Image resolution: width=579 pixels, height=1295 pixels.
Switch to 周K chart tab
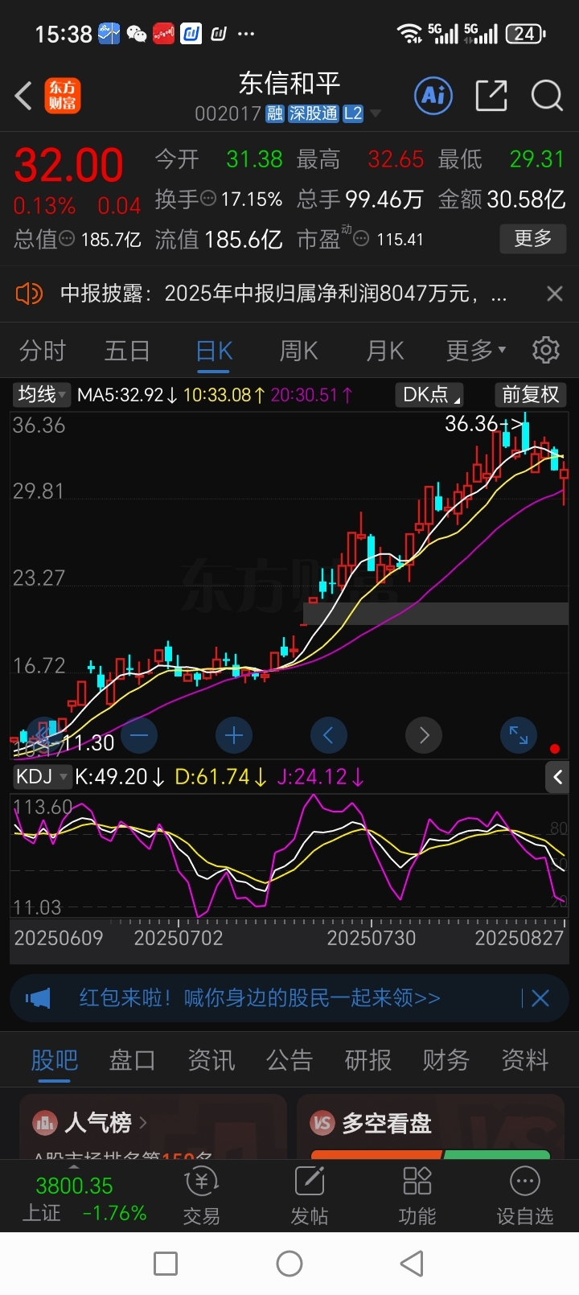point(298,351)
